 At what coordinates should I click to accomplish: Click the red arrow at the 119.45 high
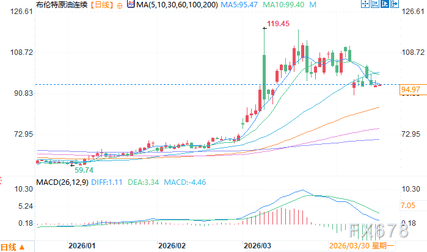(x=264, y=27)
